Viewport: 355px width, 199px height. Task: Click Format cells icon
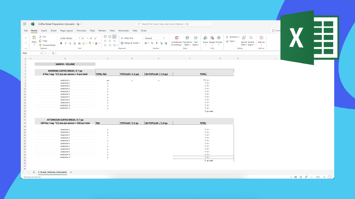point(219,38)
